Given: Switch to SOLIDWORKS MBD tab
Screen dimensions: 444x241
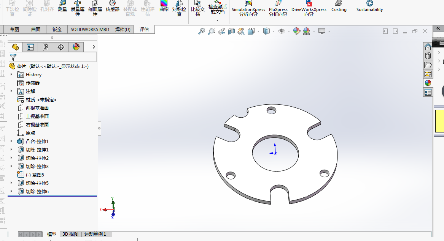Looking at the screenshot, I should click(x=90, y=29).
